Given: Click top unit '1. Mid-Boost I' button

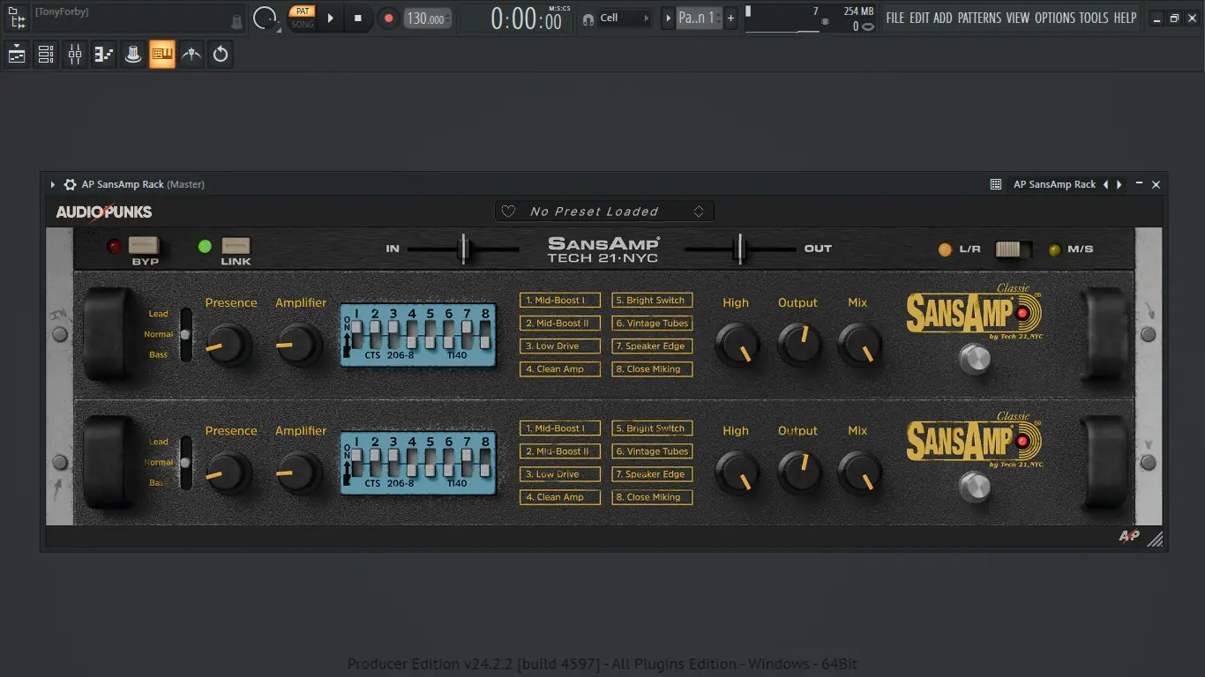Looking at the screenshot, I should [560, 301].
